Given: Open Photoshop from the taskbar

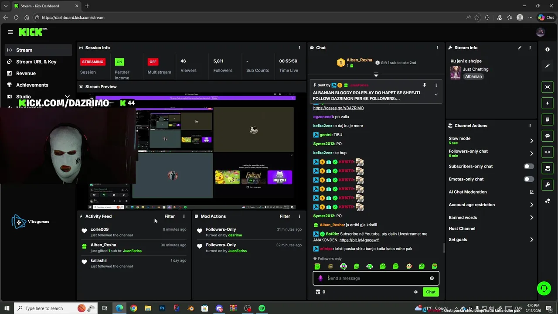Looking at the screenshot, I should pyautogui.click(x=162, y=308).
